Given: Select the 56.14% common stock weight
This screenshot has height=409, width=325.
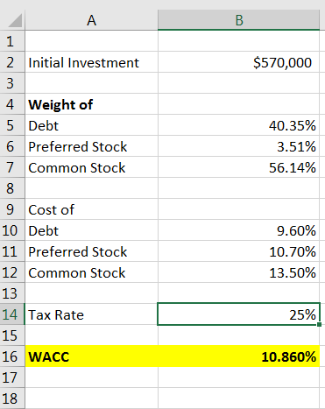Looking at the screenshot, I should [238, 167].
